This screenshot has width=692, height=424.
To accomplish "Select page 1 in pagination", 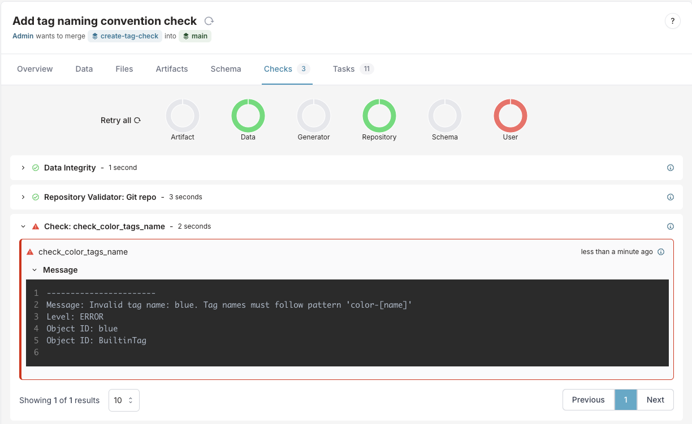I will point(626,399).
